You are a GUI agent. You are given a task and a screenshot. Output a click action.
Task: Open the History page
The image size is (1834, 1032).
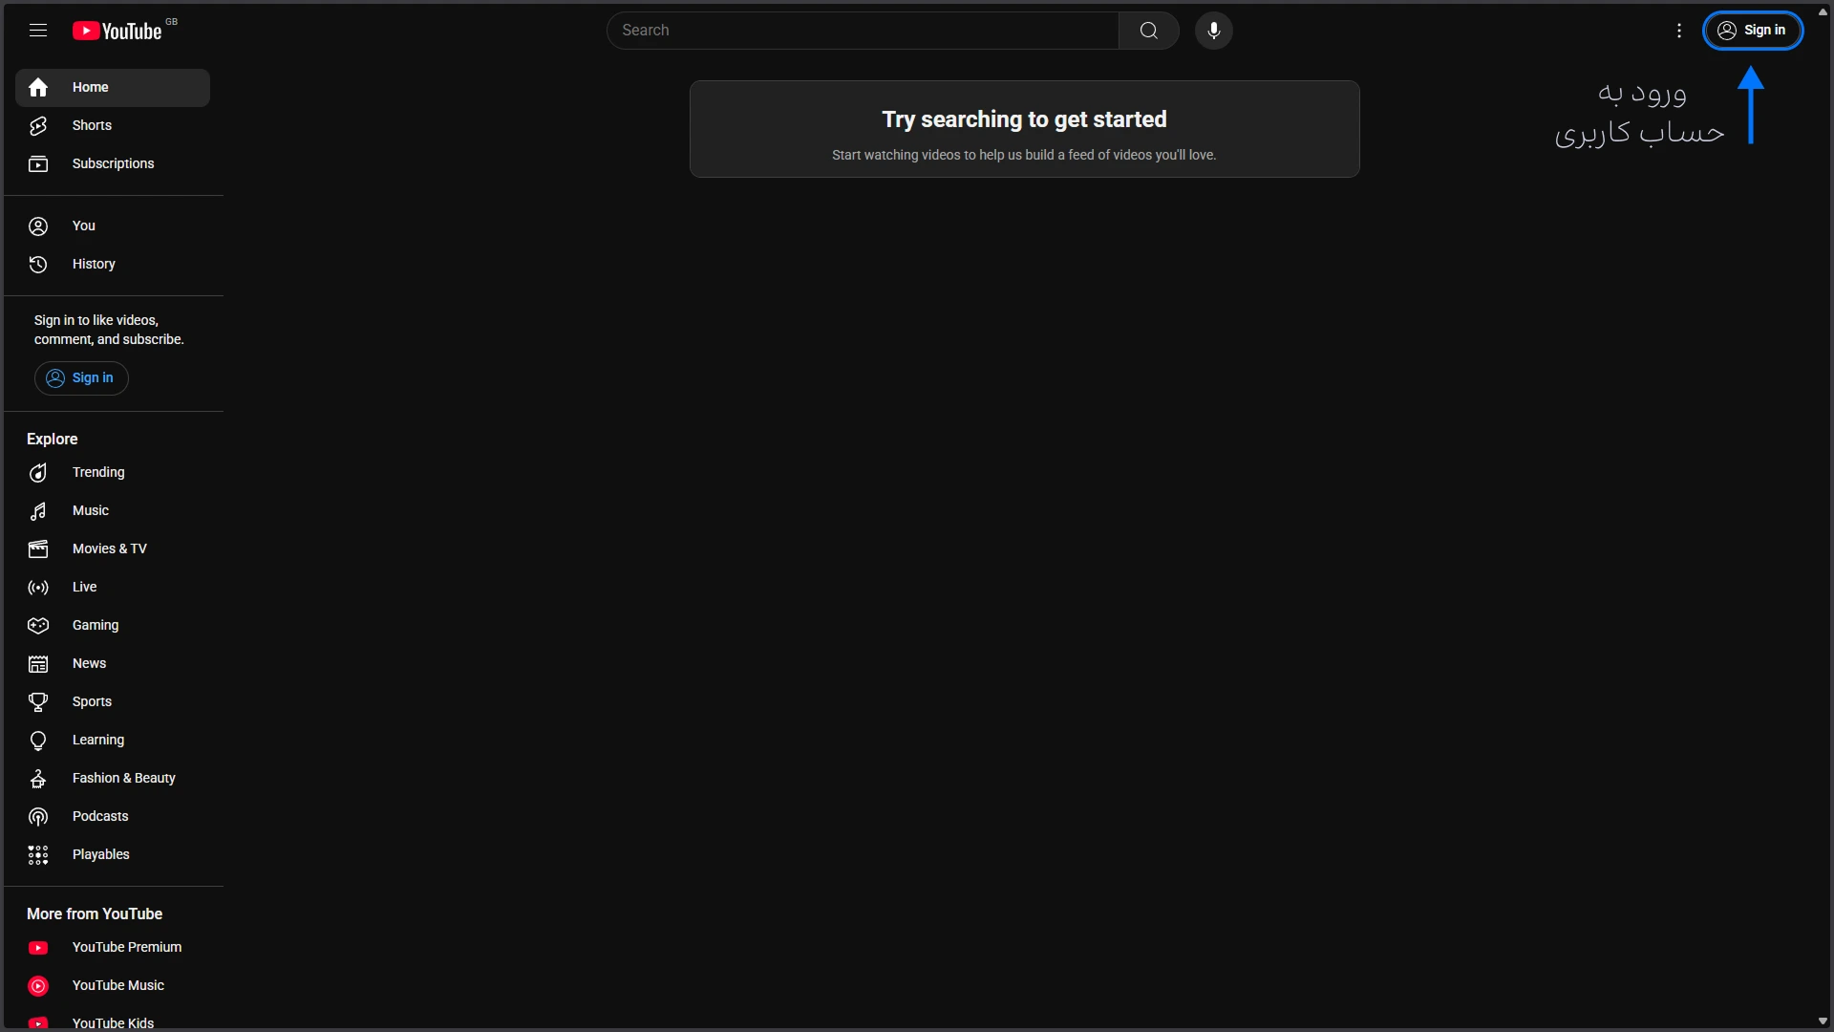coord(93,264)
